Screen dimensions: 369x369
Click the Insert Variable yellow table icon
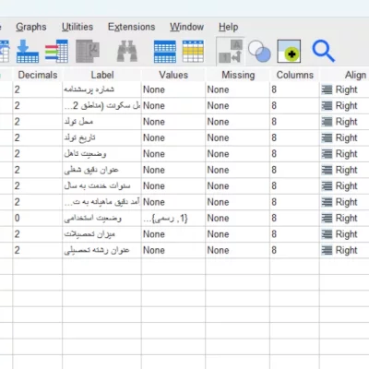point(193,52)
